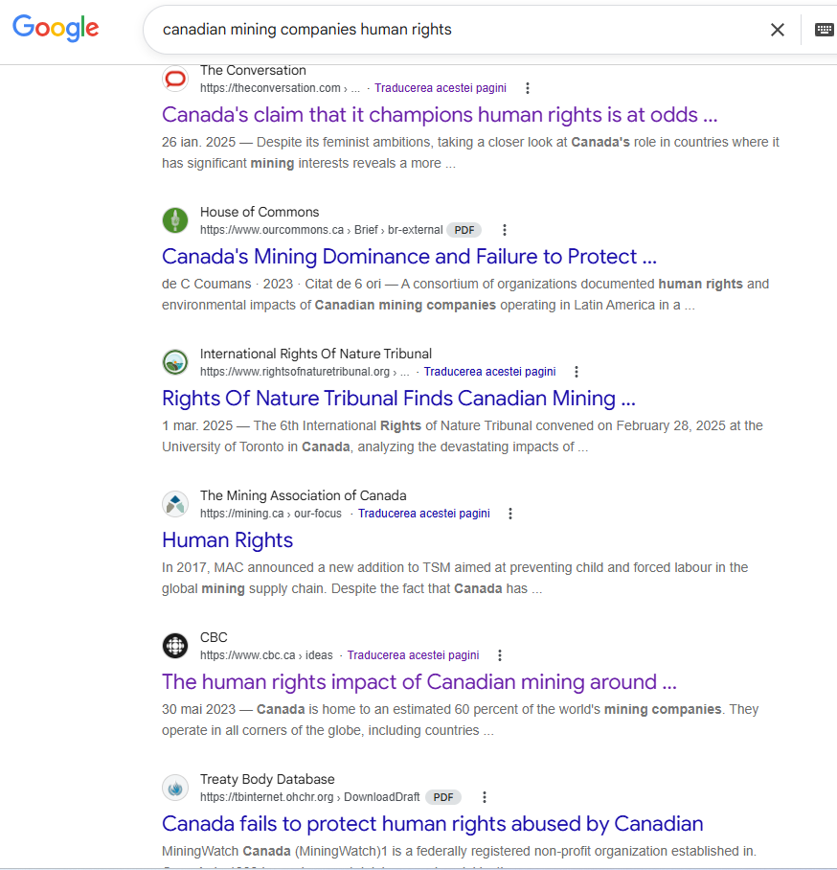Click The Mining Association of Canada favicon
Screen dimensions: 837x870
(175, 504)
